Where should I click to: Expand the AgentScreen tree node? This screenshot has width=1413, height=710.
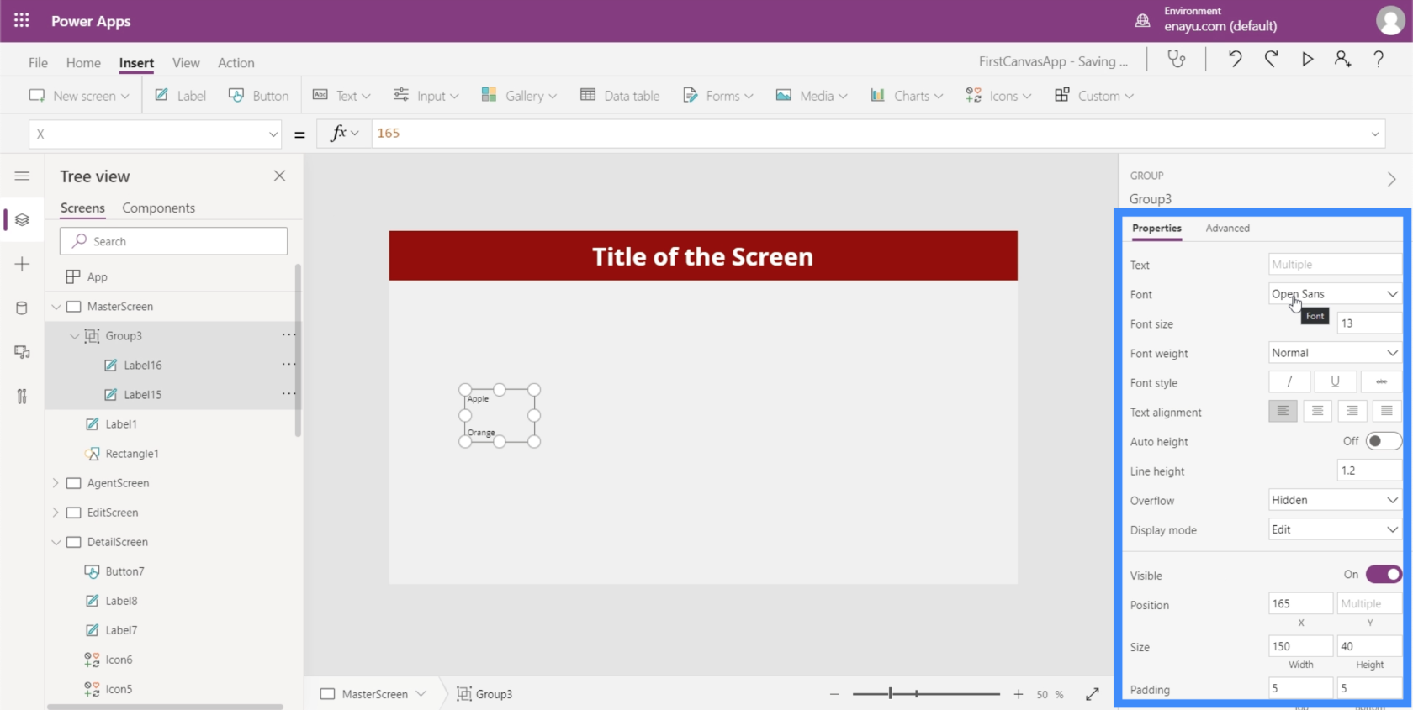point(56,483)
